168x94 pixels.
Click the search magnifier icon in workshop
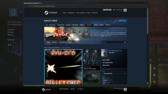click(125, 42)
